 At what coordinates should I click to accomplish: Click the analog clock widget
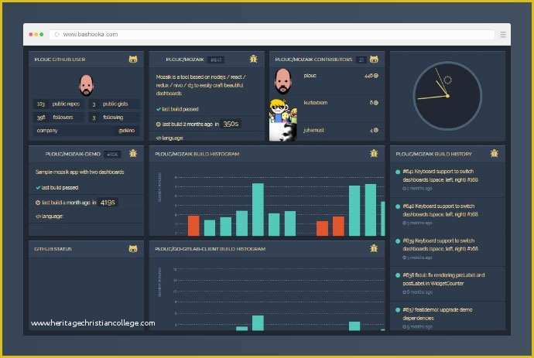447,96
